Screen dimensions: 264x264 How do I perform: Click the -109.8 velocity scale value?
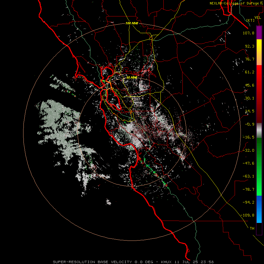tap(247, 215)
